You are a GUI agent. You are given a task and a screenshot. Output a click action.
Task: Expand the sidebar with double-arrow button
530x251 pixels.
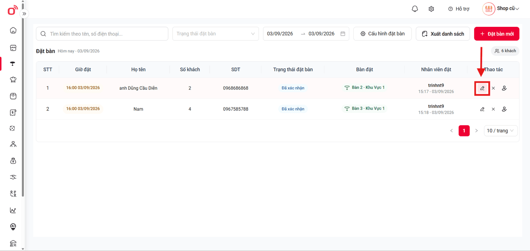point(24,13)
